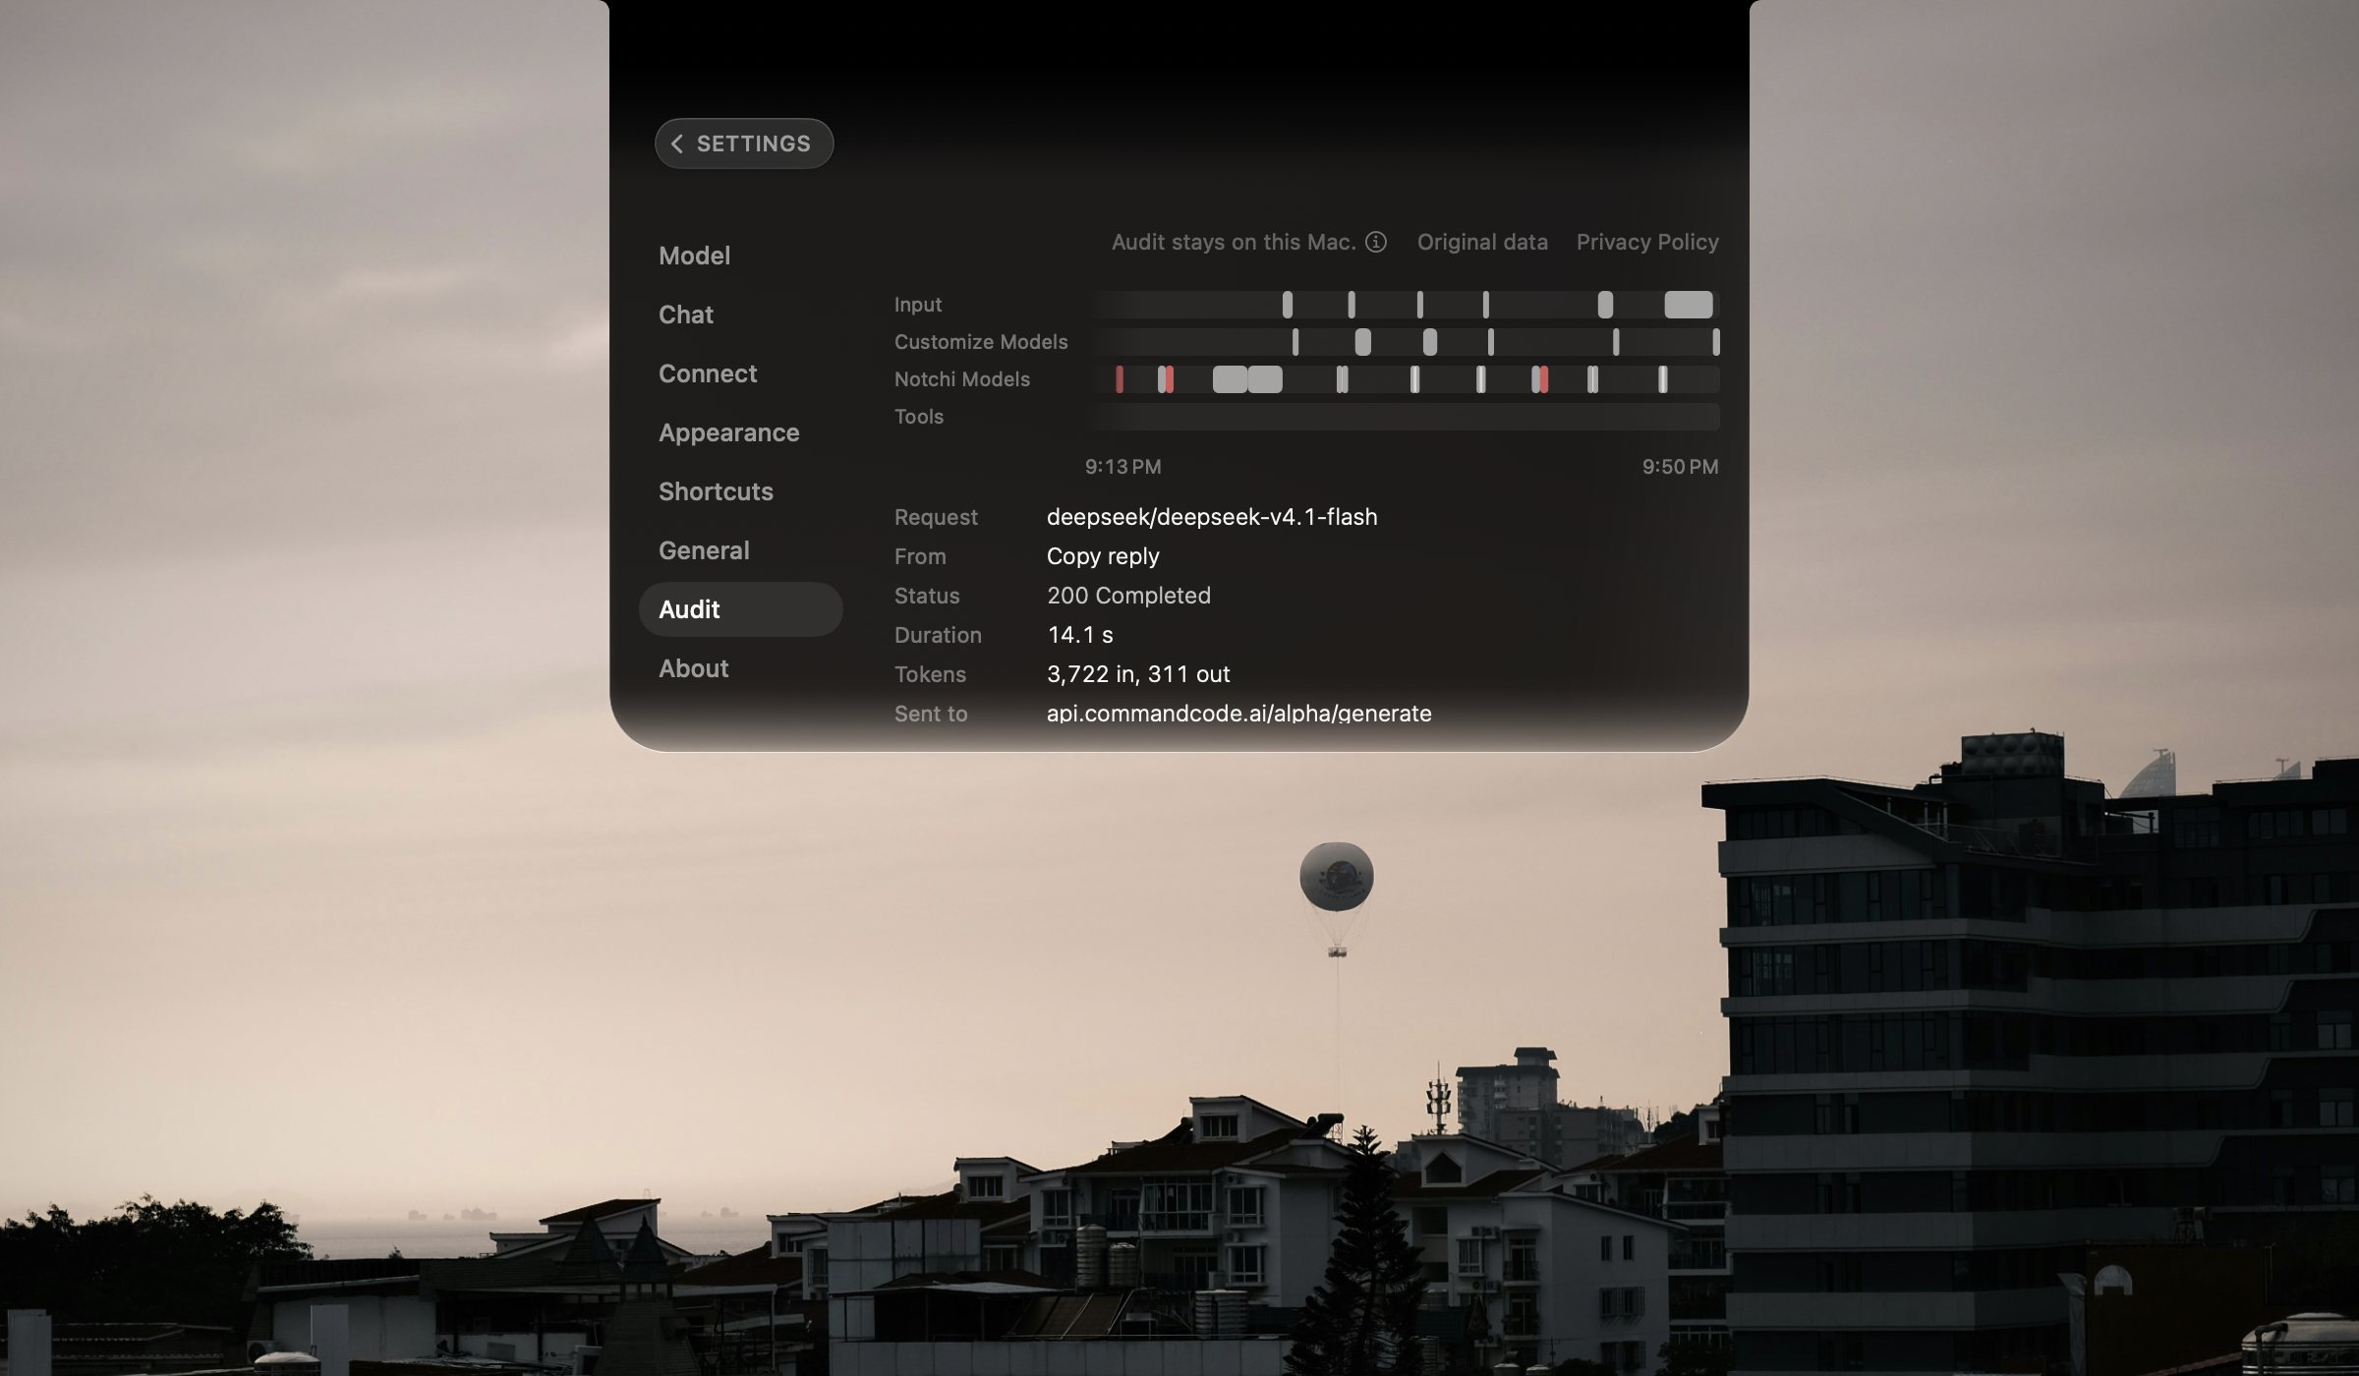Click the From value Copy reply
Screen dimensions: 2359x1376
pyautogui.click(x=1103, y=556)
